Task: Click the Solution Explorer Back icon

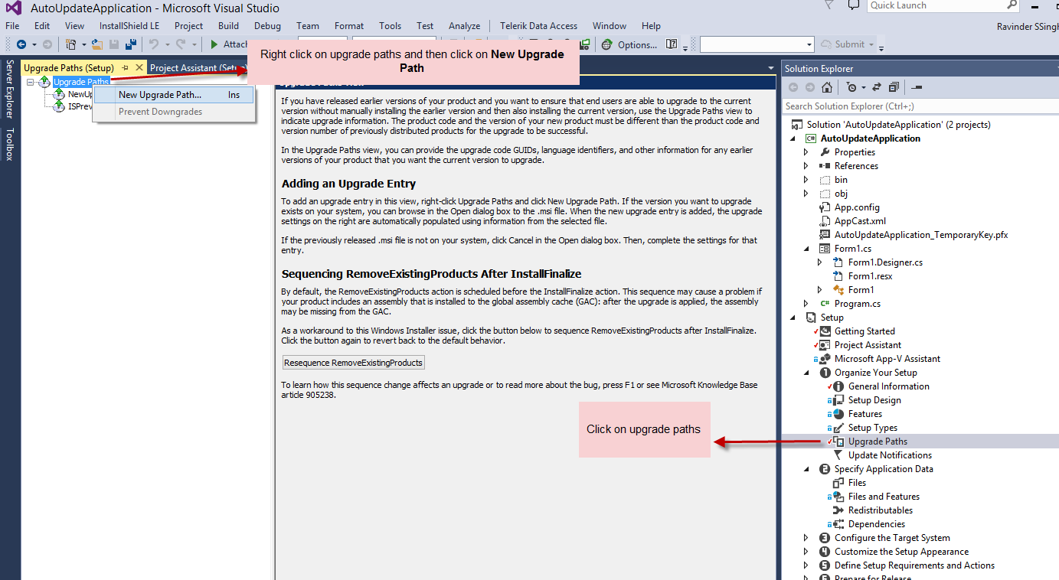Action: [x=793, y=87]
